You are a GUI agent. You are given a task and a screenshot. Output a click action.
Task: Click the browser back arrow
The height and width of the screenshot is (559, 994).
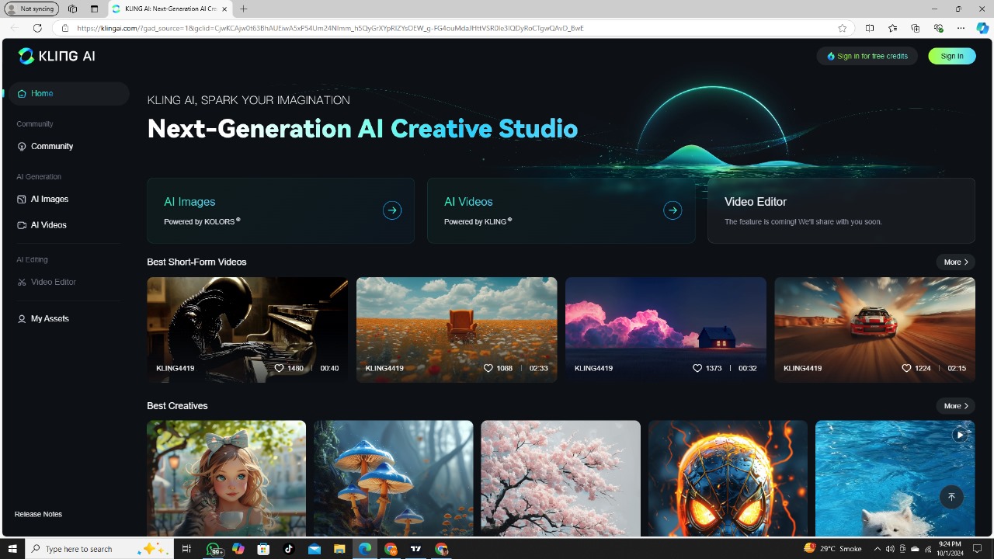[x=14, y=28]
